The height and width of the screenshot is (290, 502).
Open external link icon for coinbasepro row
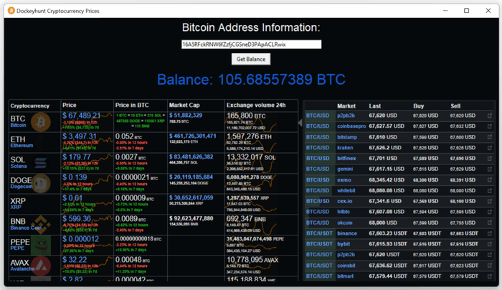point(490,126)
